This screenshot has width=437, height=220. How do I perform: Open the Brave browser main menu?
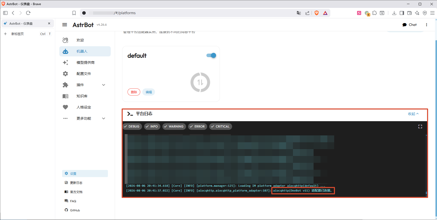coord(432,13)
